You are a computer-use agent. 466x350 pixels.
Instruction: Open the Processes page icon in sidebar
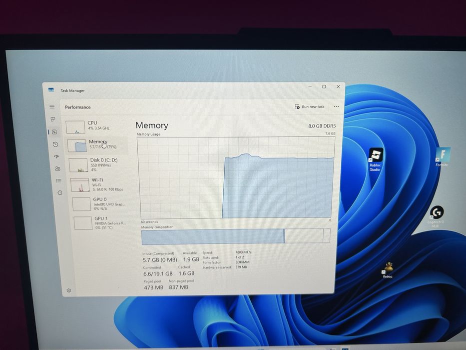coord(53,119)
